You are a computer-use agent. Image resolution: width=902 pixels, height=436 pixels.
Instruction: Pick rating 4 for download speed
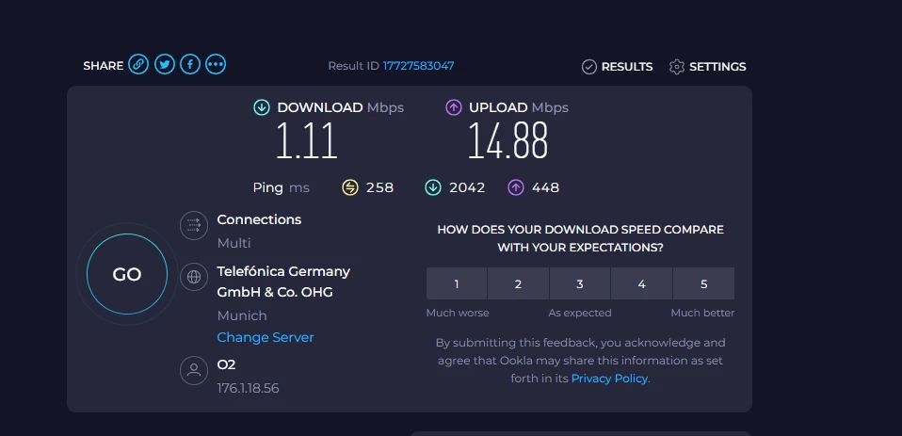[641, 283]
